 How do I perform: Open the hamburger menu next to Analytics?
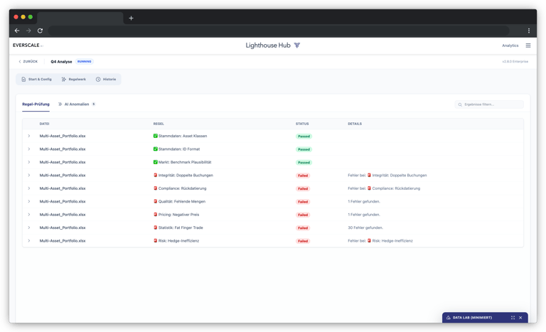point(528,45)
